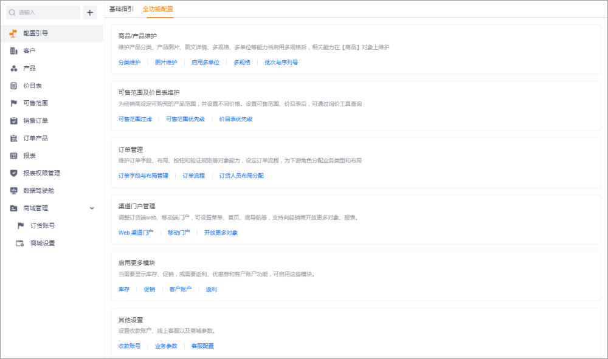Select 订货账号 under 商城管理

point(43,226)
